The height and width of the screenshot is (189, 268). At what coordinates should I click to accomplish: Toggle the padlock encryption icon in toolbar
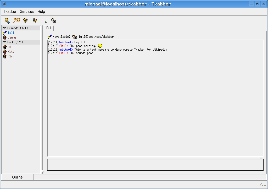pos(54,20)
